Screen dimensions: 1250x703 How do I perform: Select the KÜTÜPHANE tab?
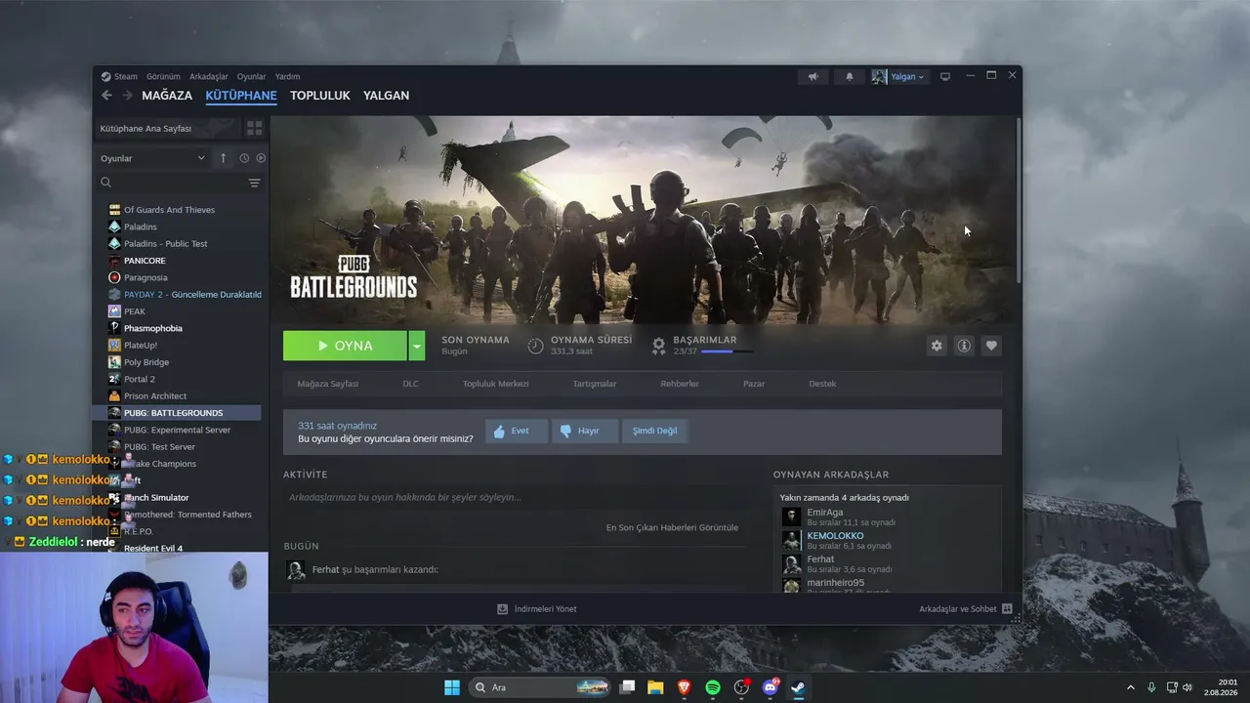[241, 96]
